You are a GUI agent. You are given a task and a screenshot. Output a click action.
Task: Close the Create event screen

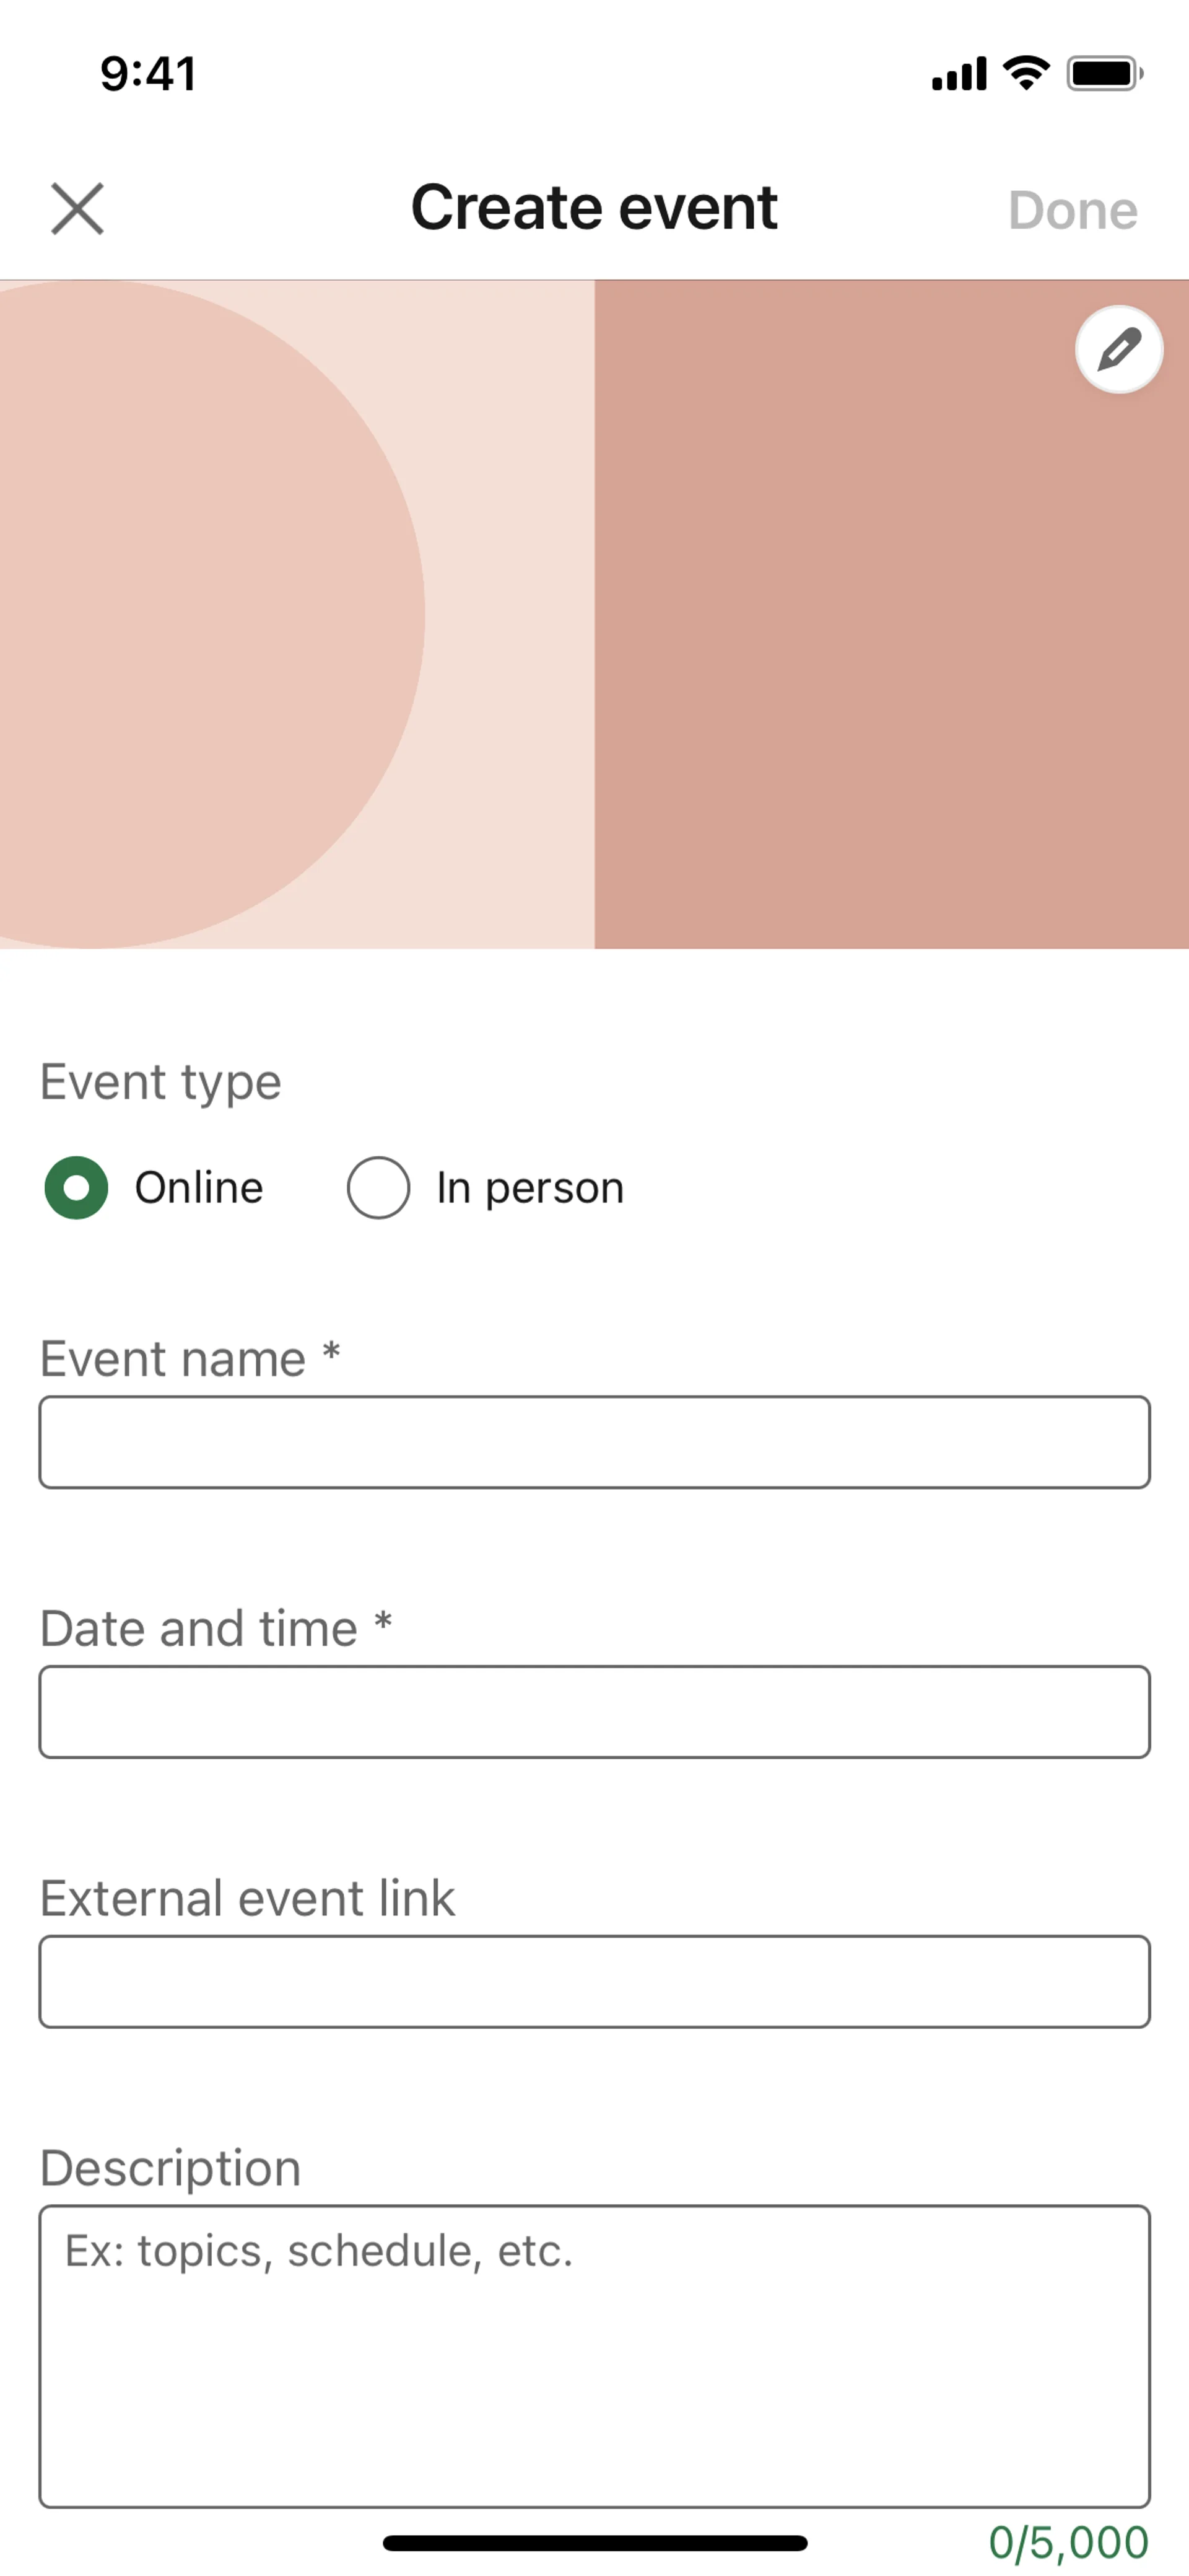click(77, 209)
